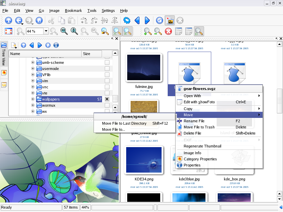Click the blue gear slideshow icon
The height and width of the screenshot is (212, 283).
(x=127, y=20)
